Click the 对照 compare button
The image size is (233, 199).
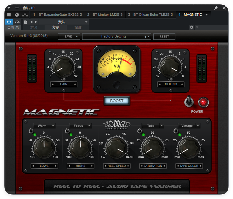point(34,27)
